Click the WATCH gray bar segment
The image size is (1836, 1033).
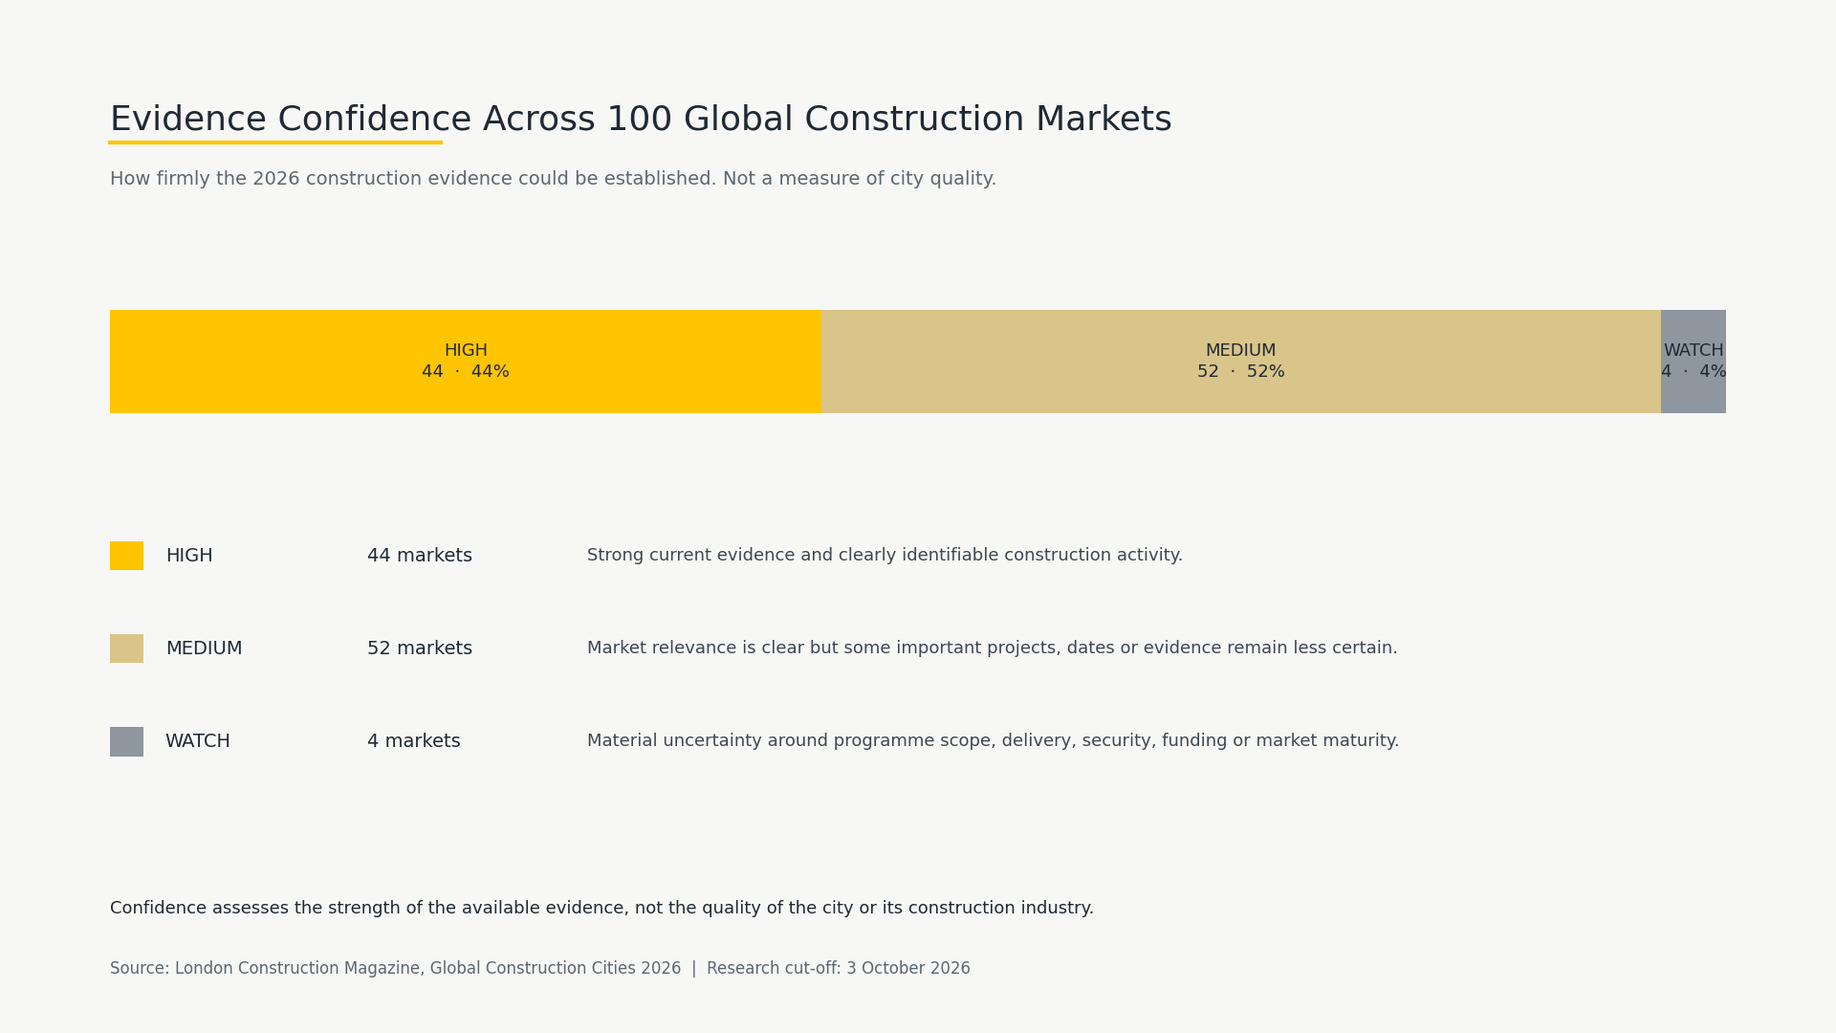[x=1694, y=362]
